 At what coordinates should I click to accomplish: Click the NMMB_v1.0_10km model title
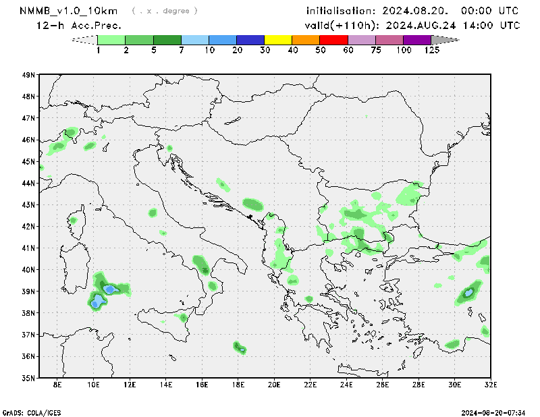coord(70,11)
